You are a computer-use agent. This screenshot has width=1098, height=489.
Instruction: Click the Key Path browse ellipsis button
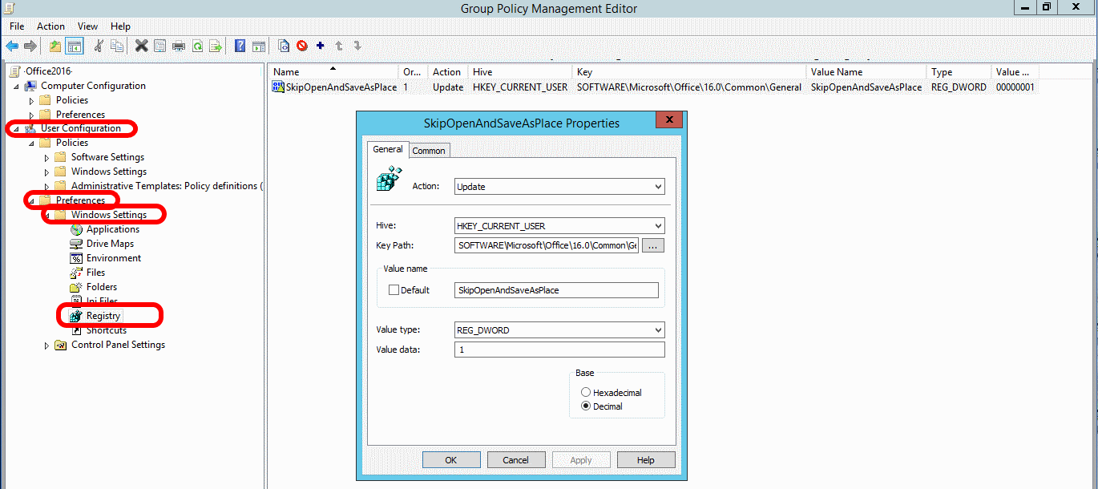653,246
